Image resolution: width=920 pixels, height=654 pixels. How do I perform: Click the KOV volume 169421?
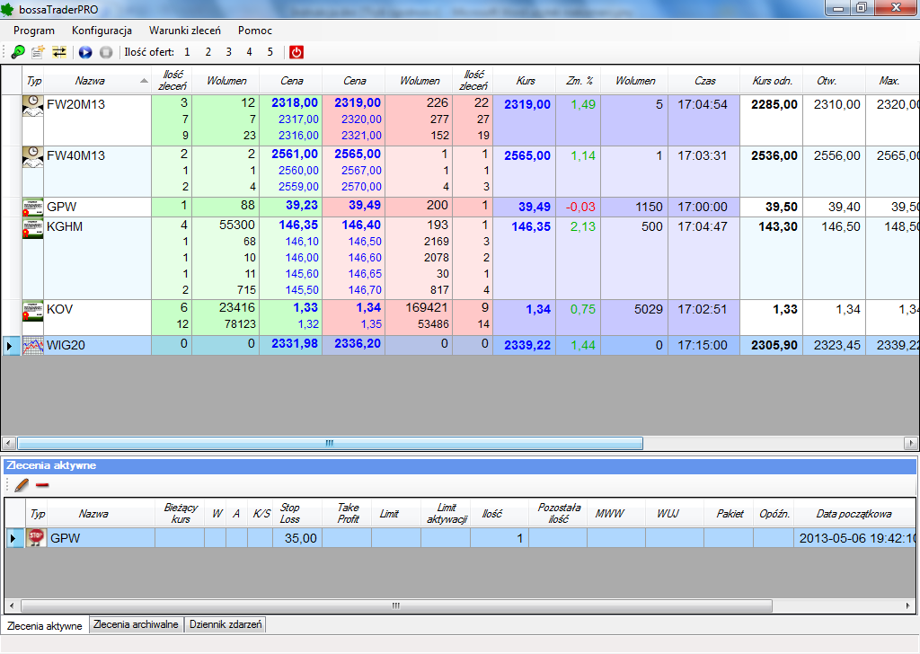pos(427,307)
